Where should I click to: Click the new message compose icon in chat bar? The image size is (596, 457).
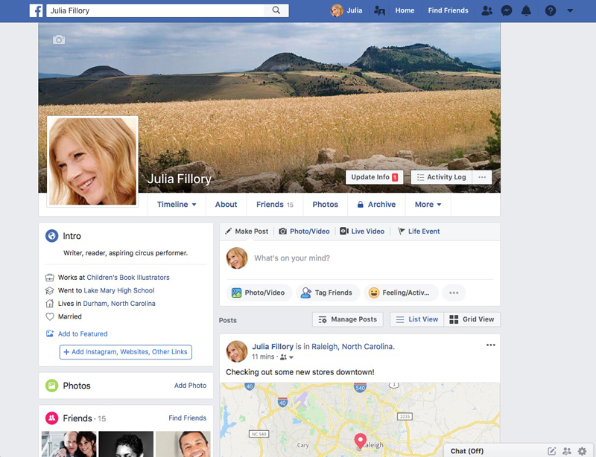pos(552,451)
